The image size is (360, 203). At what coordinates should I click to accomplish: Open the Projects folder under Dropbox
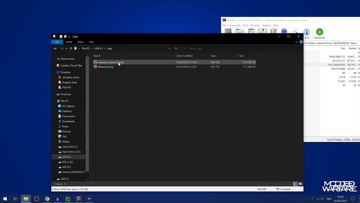[x=69, y=82]
